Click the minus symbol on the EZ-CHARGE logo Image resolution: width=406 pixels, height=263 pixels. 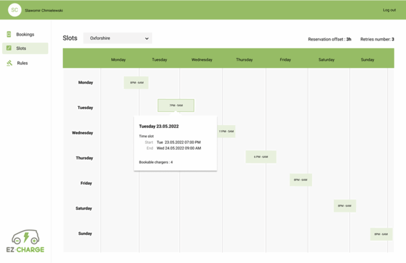tap(18, 241)
